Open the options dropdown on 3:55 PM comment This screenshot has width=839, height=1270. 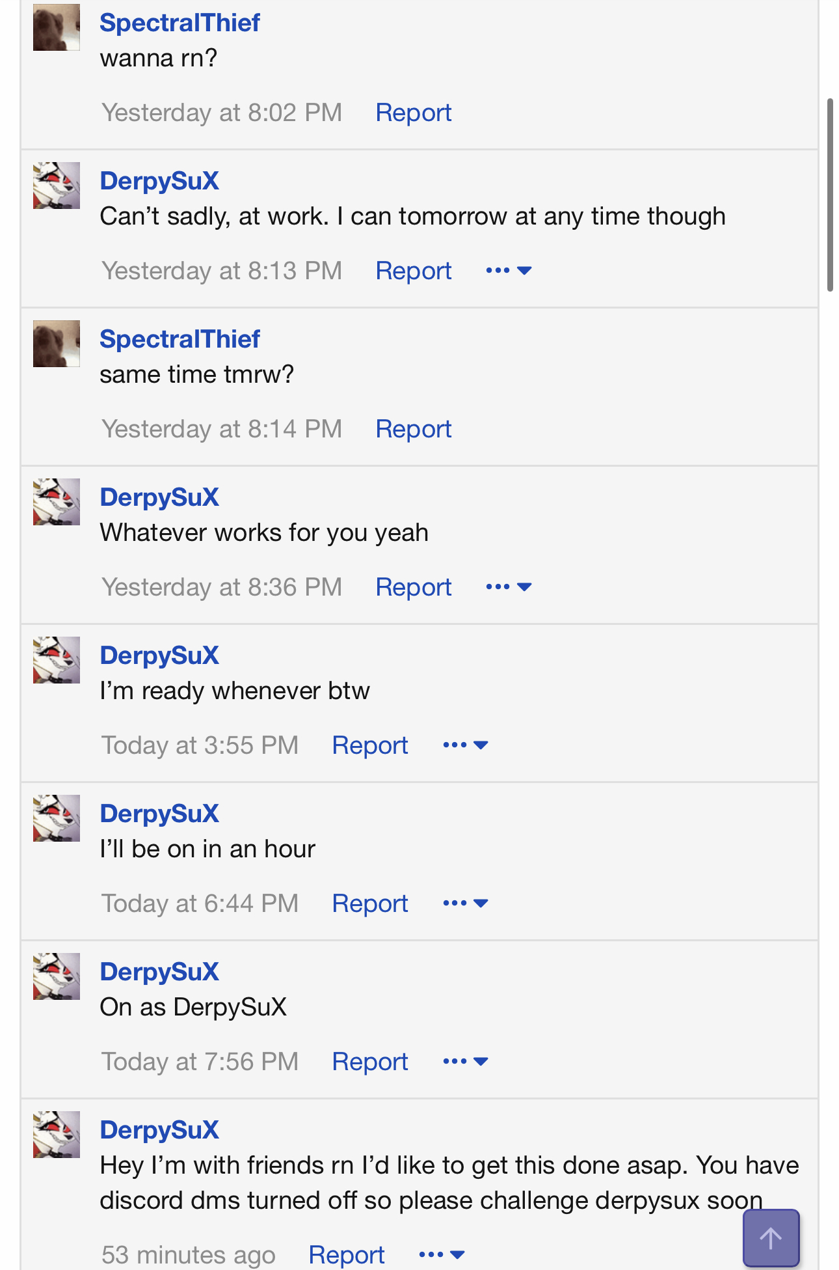tap(465, 745)
